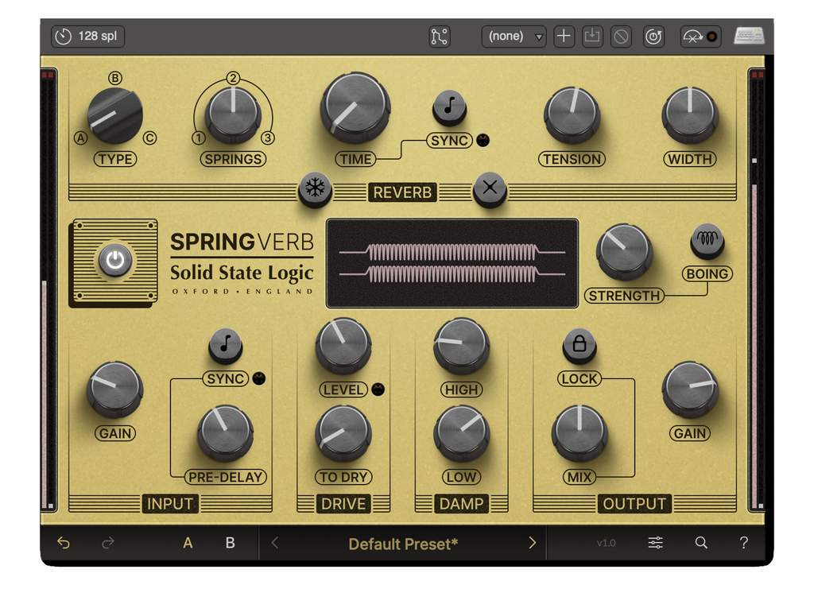Toggle the SpringVerb power button

tap(114, 260)
